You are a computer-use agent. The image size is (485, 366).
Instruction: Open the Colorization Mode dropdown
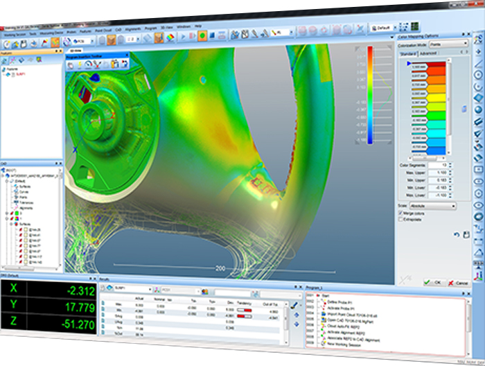click(x=448, y=43)
